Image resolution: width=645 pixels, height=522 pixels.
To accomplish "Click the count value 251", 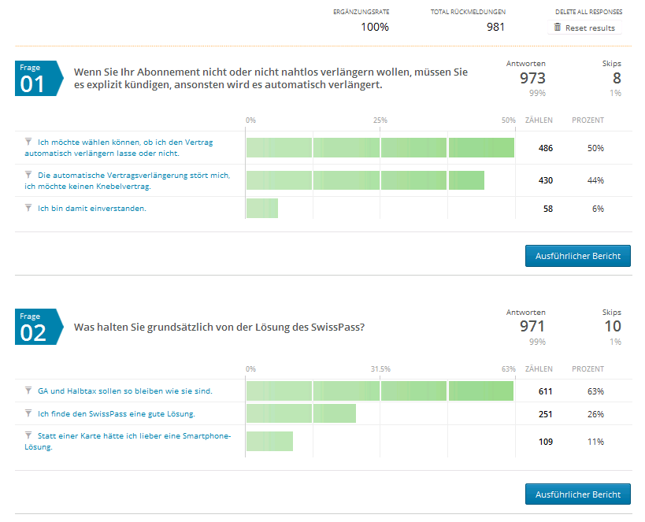I will tap(546, 414).
